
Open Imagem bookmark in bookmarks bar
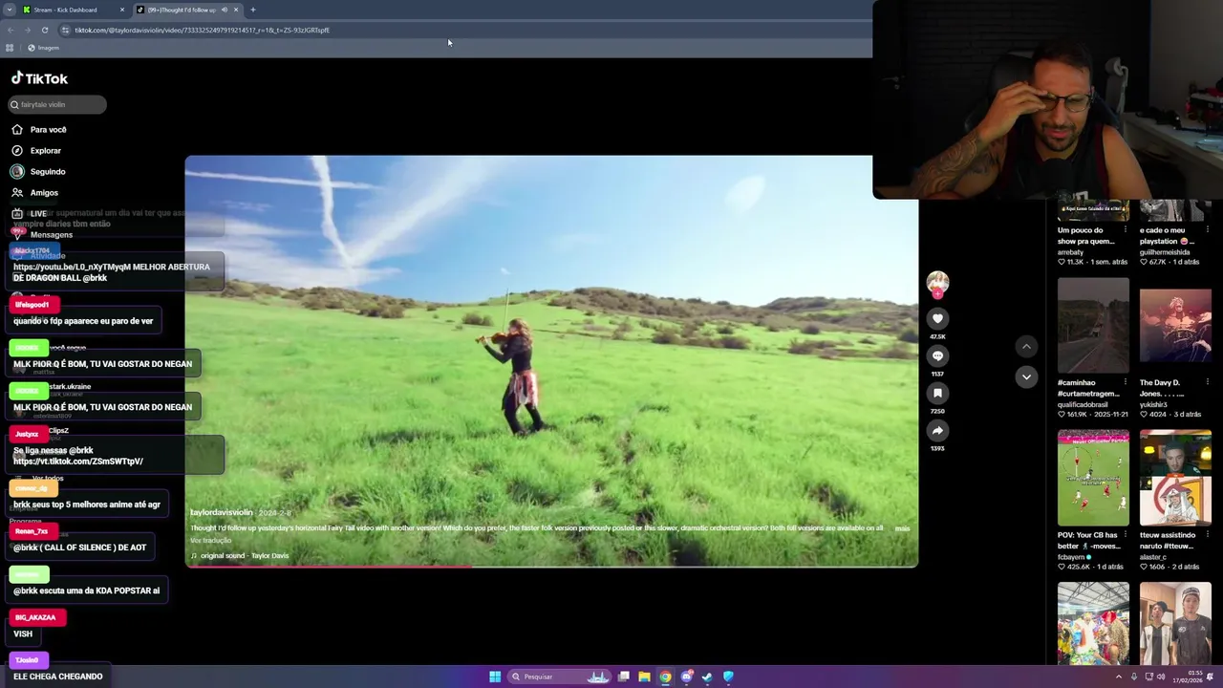[x=43, y=48]
